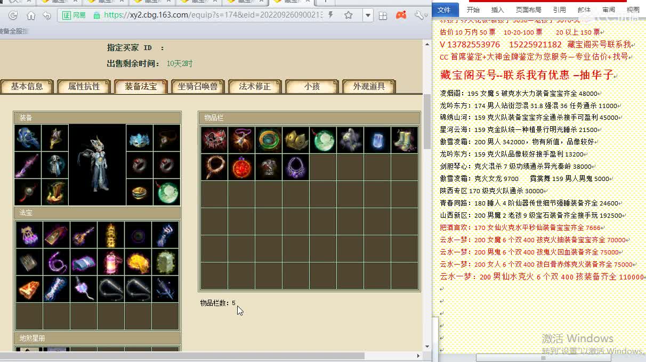Select the orange bead necklace in 物品栏
This screenshot has width=646, height=362.
click(214, 167)
